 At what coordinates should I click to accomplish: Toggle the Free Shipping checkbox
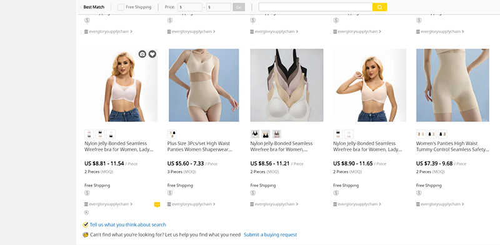pos(121,7)
